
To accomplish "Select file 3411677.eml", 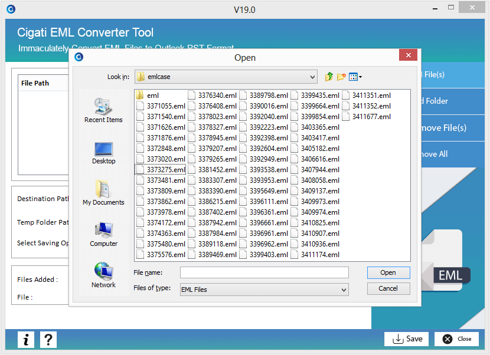I will pos(366,116).
